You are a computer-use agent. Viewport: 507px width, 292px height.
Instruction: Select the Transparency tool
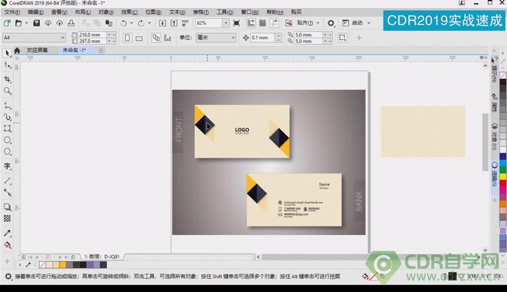7,218
